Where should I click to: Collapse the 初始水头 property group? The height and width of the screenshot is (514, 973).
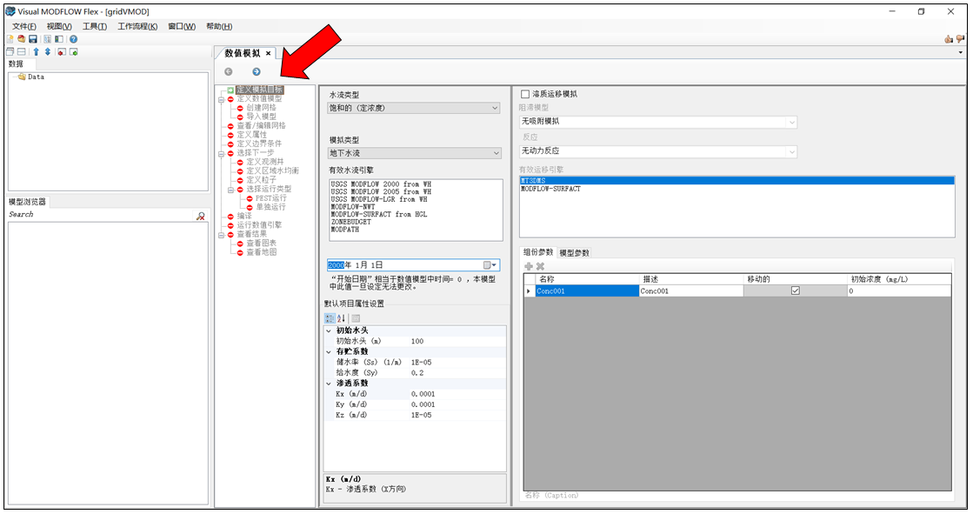(329, 331)
